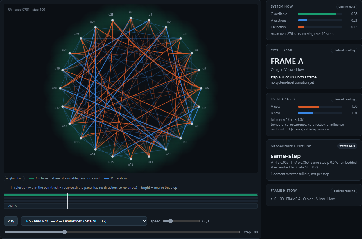This screenshot has height=239, width=362.
Task: Select node u16 in the graph
Action: click(x=70, y=124)
